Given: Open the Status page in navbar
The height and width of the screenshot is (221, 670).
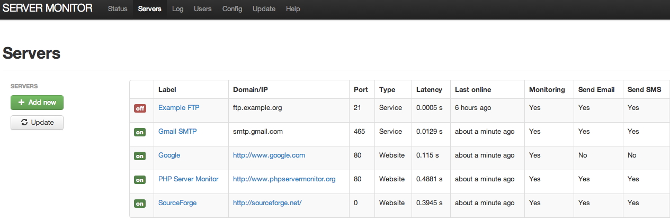Looking at the screenshot, I should coord(118,9).
